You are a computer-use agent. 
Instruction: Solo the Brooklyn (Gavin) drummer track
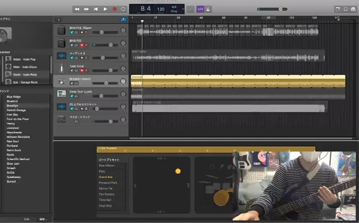(76, 83)
